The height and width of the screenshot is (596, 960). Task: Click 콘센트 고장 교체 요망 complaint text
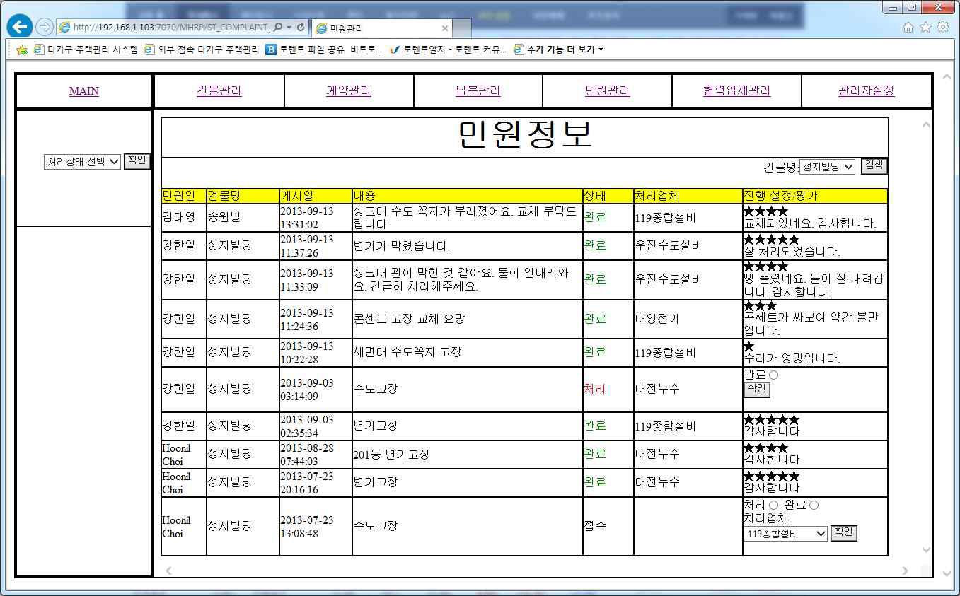click(x=409, y=319)
